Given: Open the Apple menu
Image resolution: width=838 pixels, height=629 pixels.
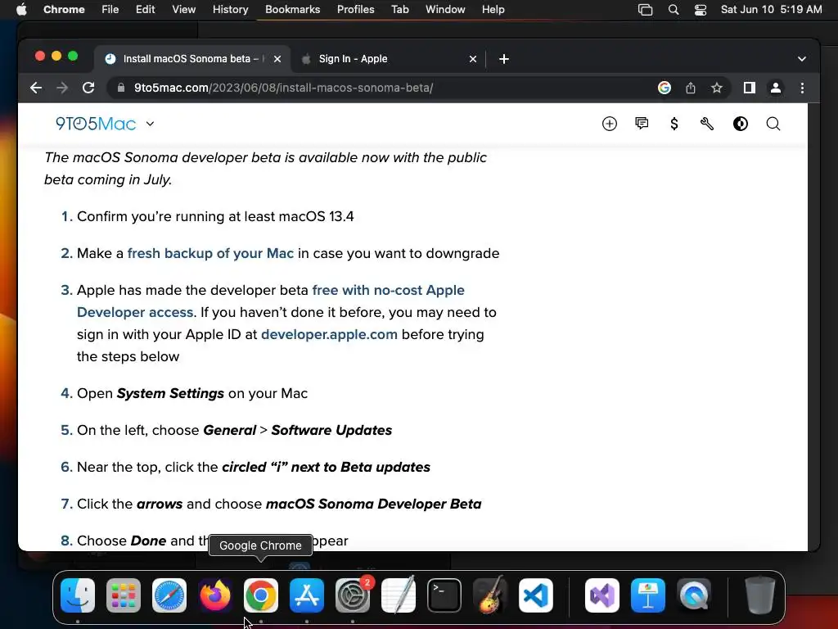Looking at the screenshot, I should [21, 10].
